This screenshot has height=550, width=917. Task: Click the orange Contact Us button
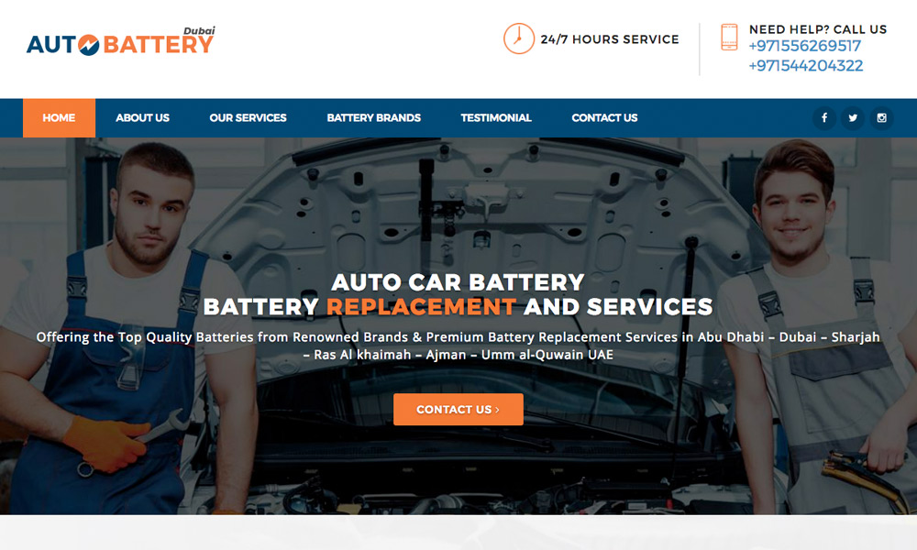(458, 409)
